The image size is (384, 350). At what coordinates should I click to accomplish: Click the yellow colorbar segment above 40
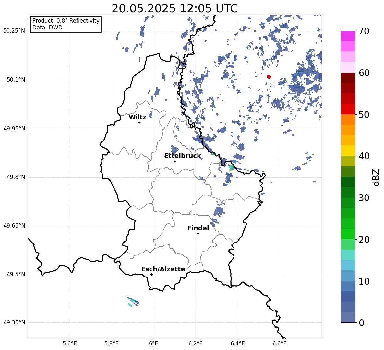coord(348,151)
